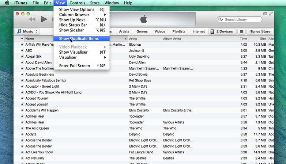Open the Window menu
Image resolution: width=286 pixels, height=164 pixels.
(112, 3)
